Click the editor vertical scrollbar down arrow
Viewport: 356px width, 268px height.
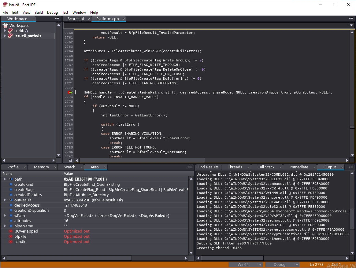click(352, 156)
